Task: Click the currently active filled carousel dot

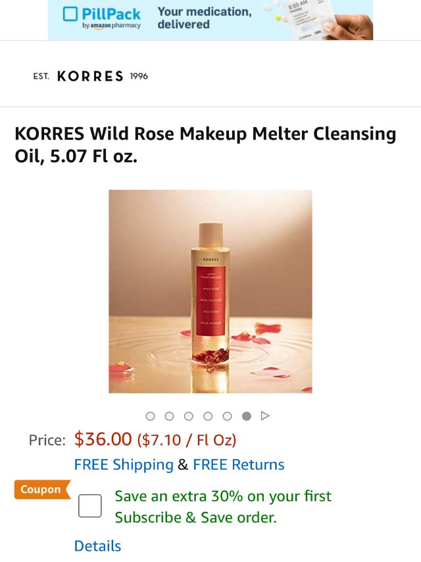Action: tap(246, 416)
